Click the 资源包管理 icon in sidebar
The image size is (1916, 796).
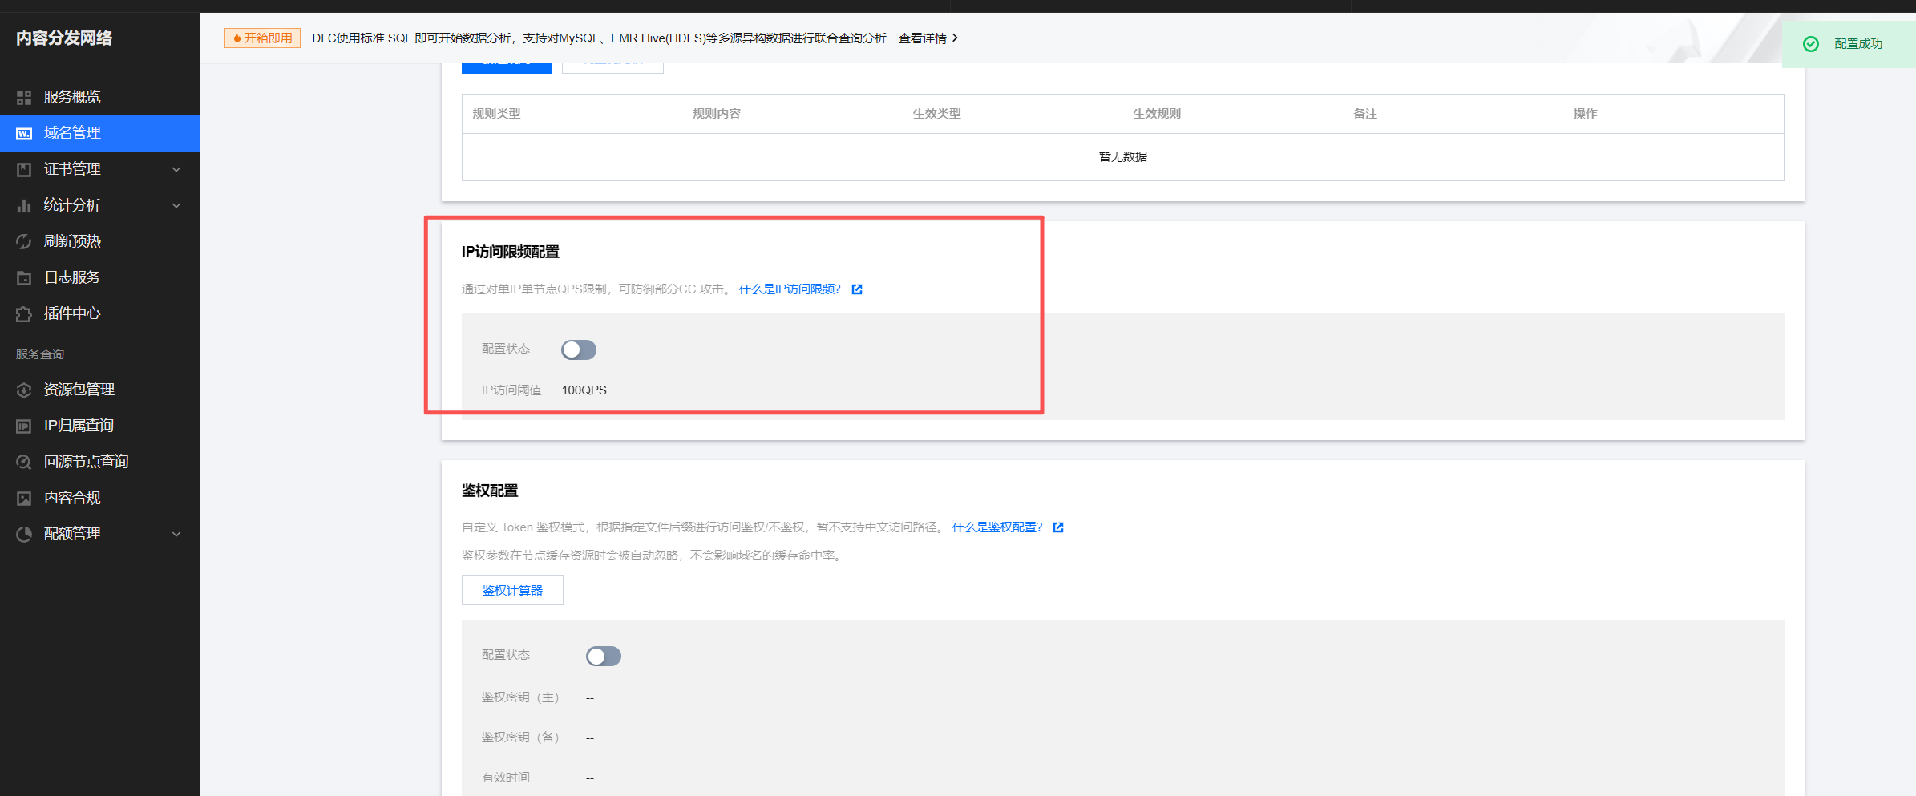pyautogui.click(x=24, y=390)
